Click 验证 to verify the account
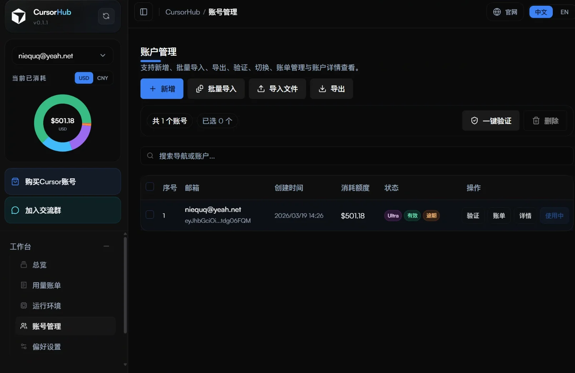The height and width of the screenshot is (373, 575). (x=472, y=215)
